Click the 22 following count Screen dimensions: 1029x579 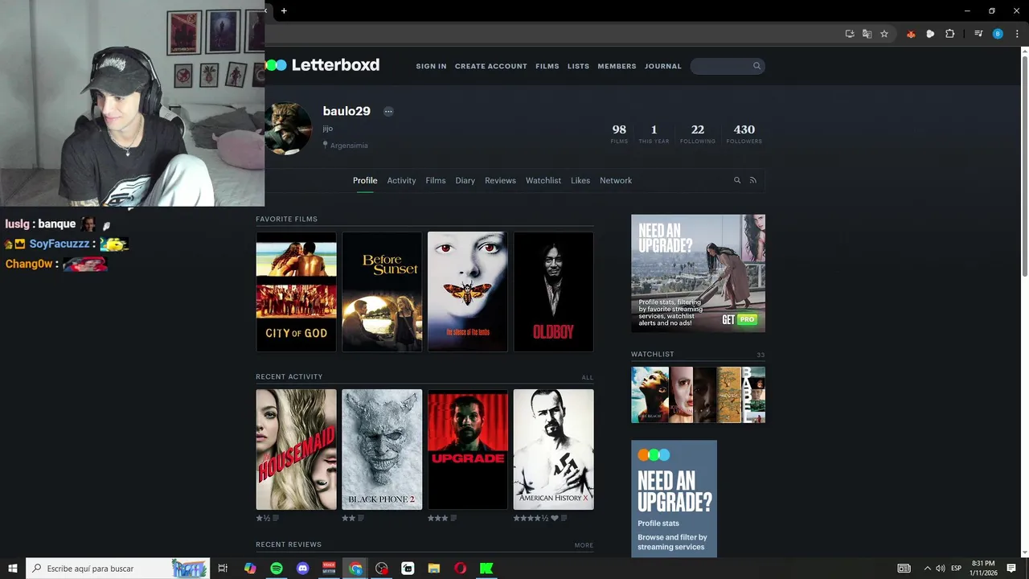698,133
